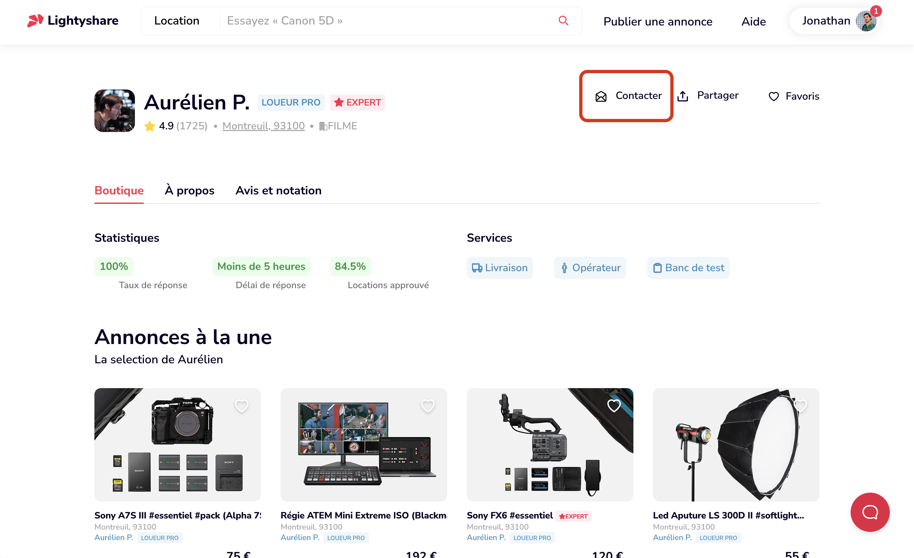
Task: Open the Sony A7S III #essentiel #pack title
Action: tap(178, 516)
